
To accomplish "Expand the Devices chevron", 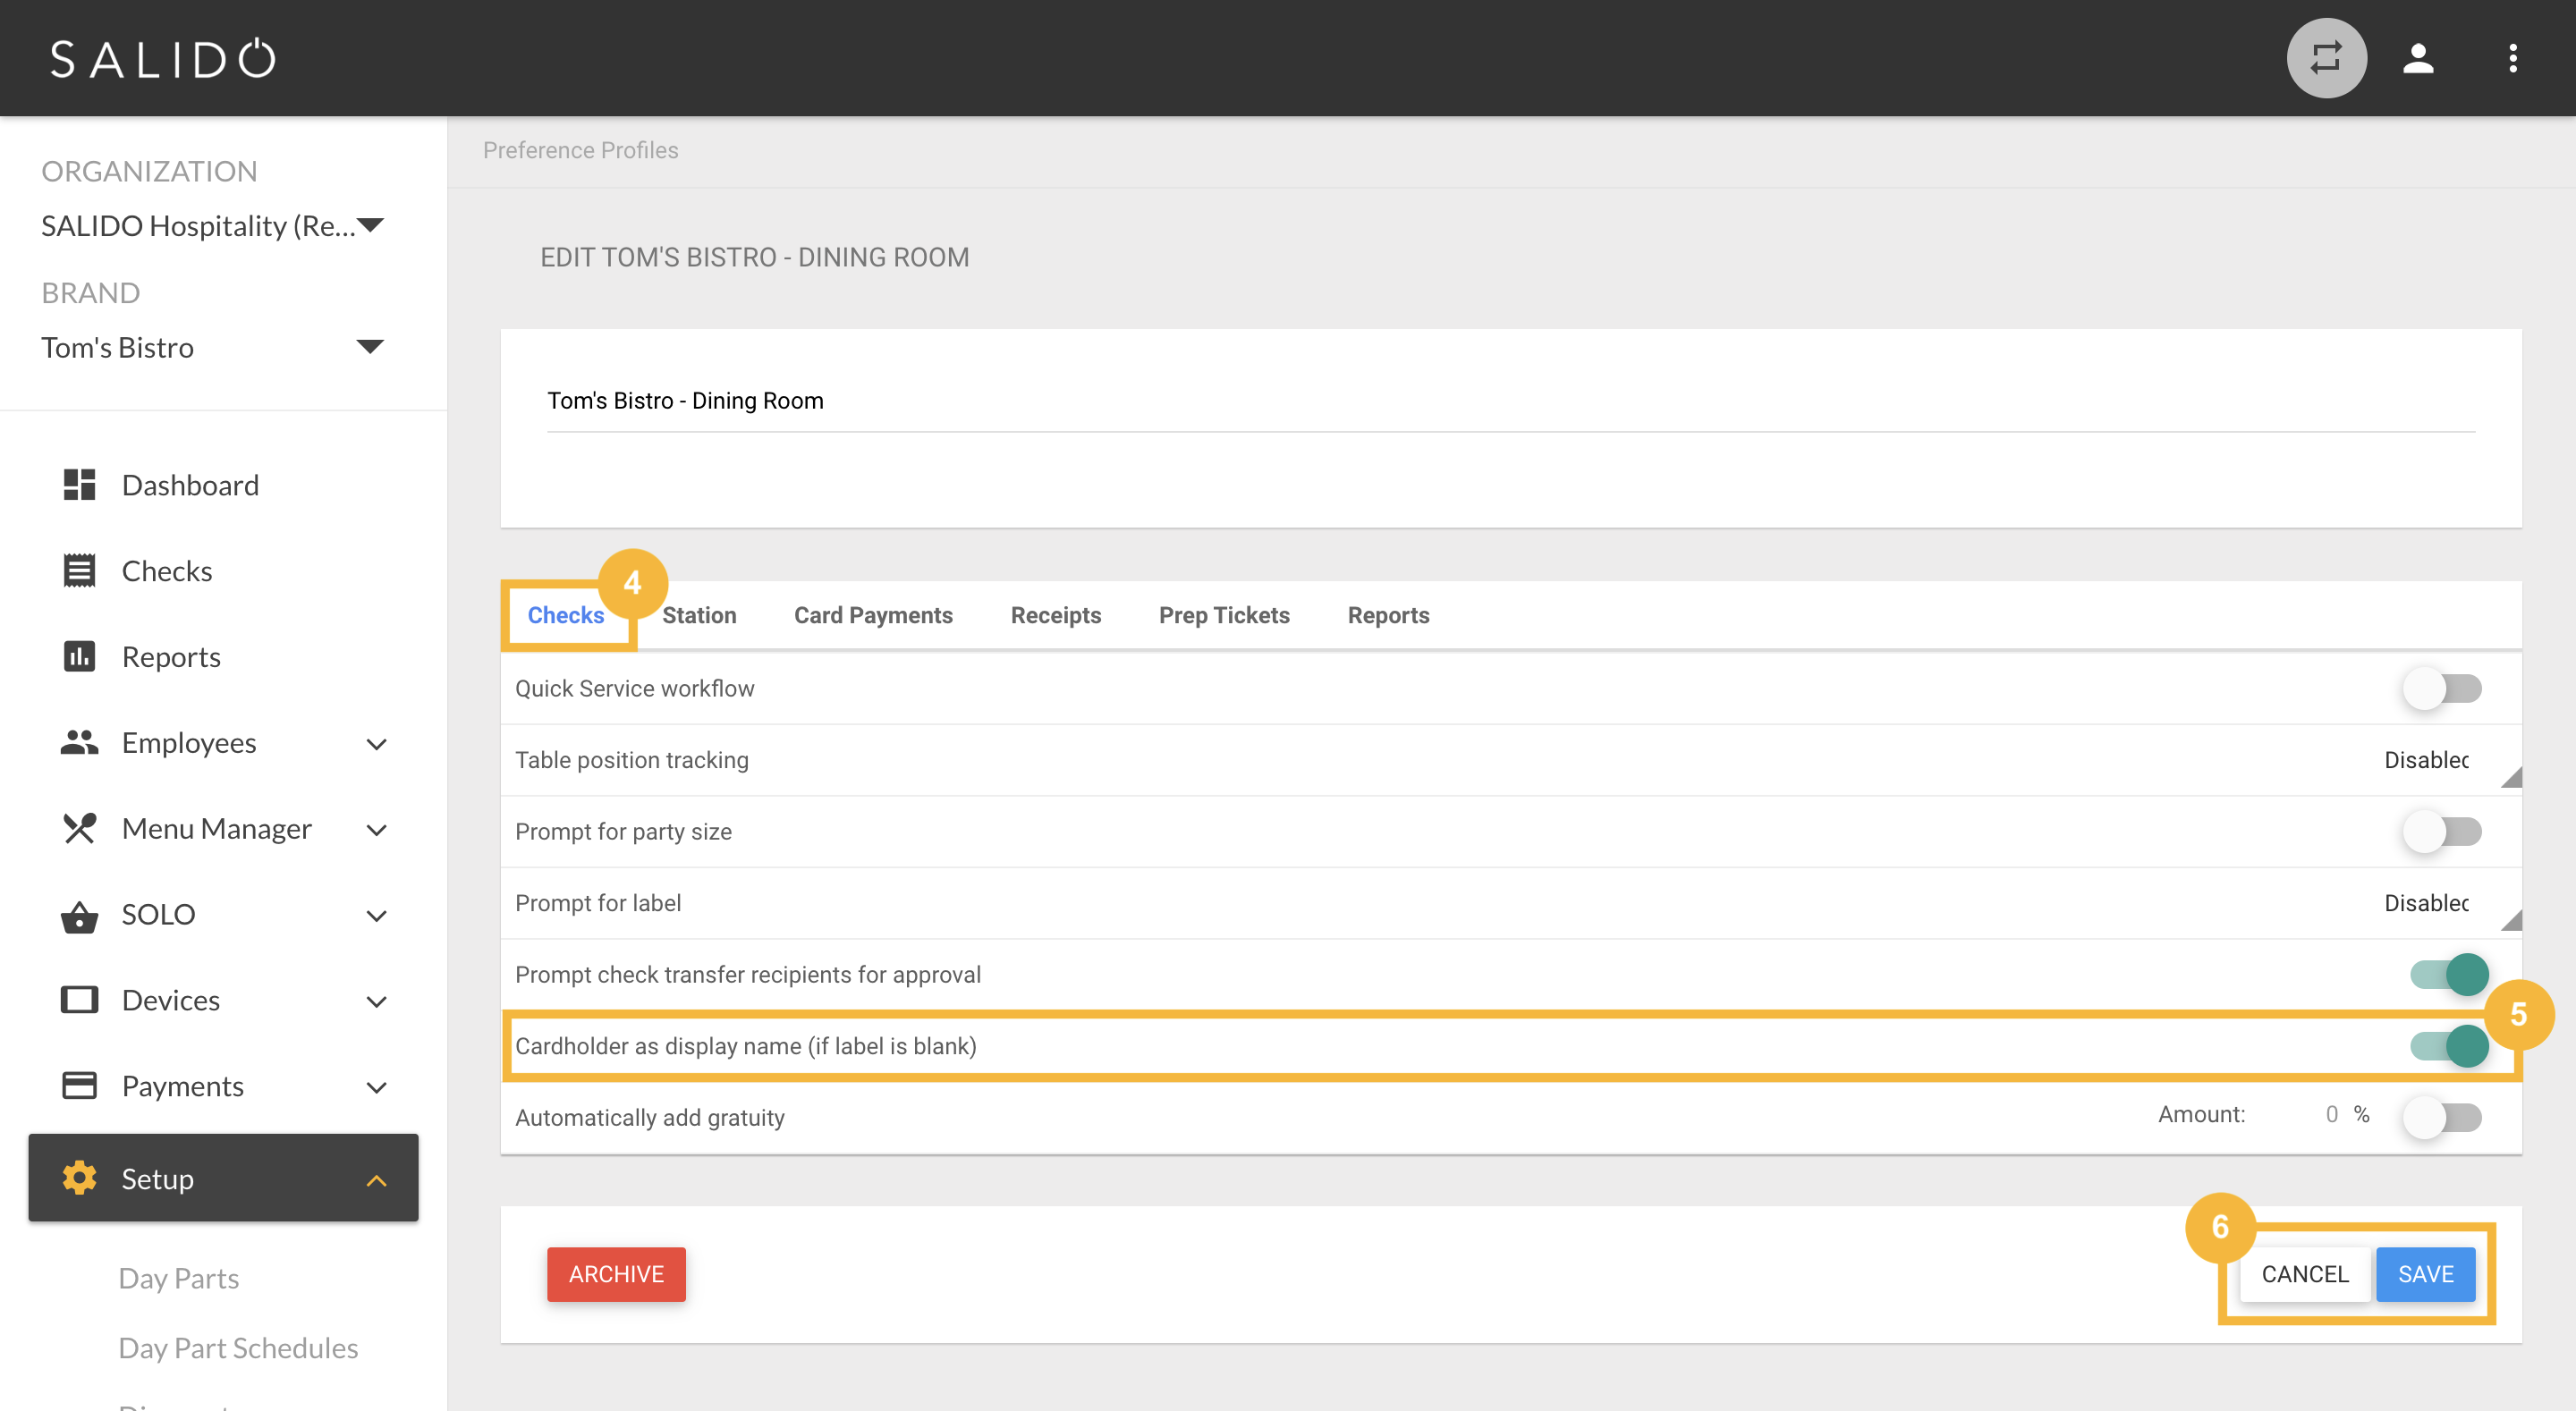I will coord(376,1002).
